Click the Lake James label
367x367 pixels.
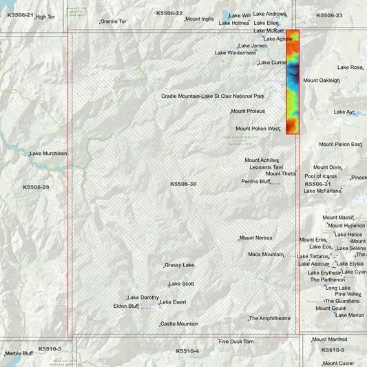click(252, 45)
